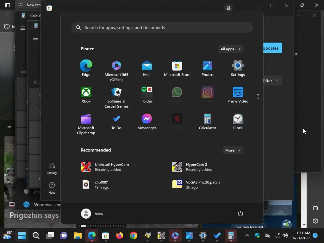Open the clock showing 1:31 AM

[x=302, y=235]
